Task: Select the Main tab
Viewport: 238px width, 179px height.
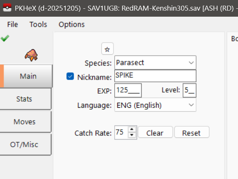Action: point(28,76)
